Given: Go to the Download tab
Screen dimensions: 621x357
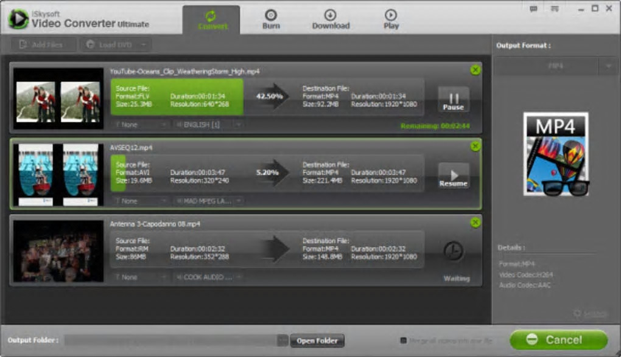Looking at the screenshot, I should click(331, 20).
